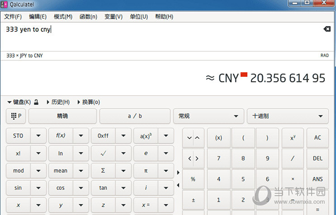Click the sin button
The image size is (336, 215).
(x=18, y=188)
